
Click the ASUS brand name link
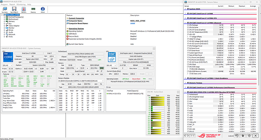tap(133, 23)
